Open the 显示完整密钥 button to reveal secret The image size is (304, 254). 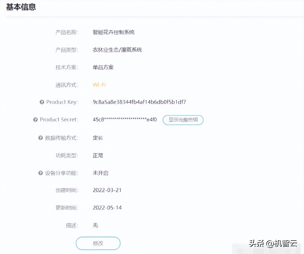click(x=183, y=120)
